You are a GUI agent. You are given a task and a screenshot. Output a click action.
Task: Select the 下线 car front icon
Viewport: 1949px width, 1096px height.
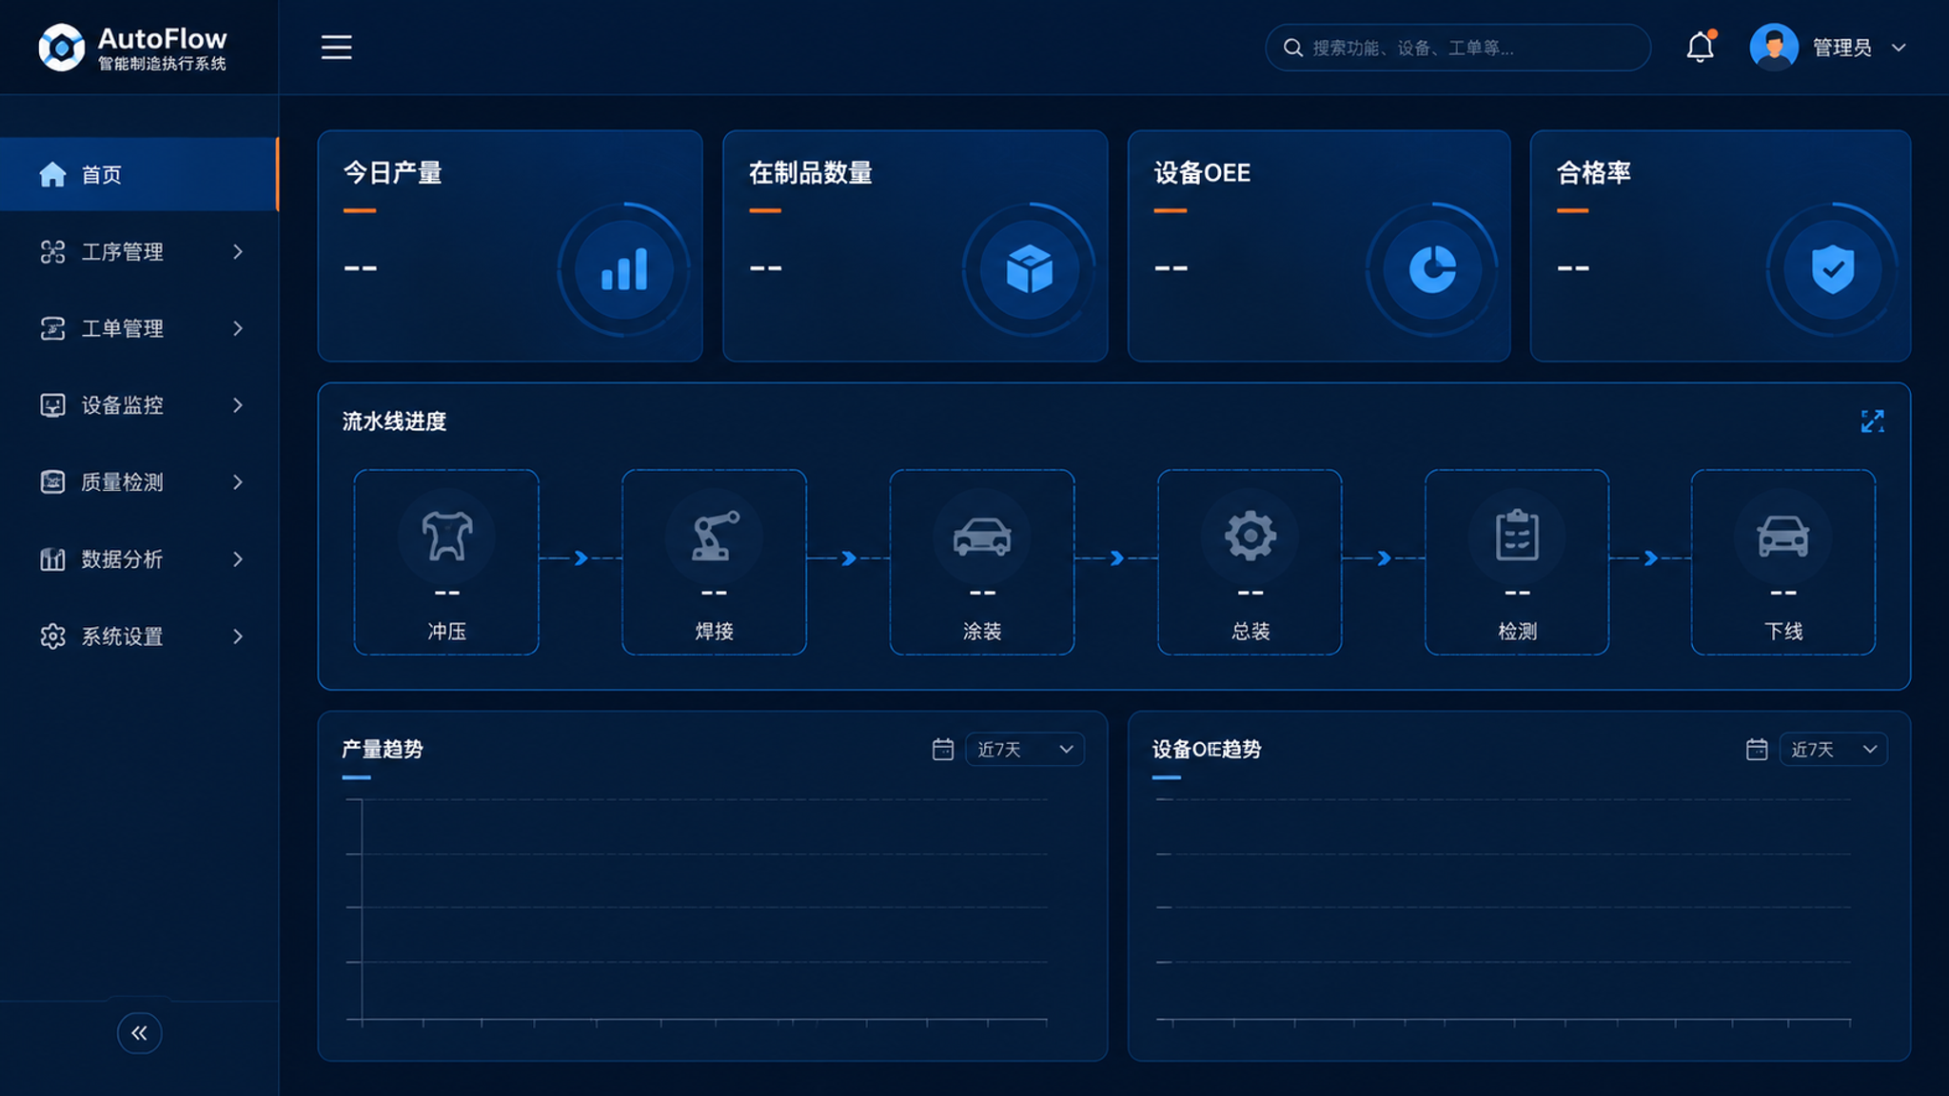(x=1783, y=536)
